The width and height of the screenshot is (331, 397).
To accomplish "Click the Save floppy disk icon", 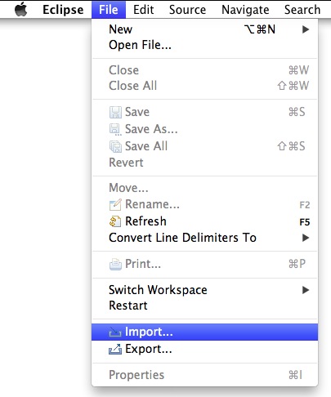I will click(115, 112).
